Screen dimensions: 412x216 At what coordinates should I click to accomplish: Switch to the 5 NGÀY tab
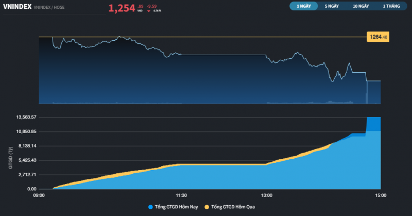tap(332, 6)
